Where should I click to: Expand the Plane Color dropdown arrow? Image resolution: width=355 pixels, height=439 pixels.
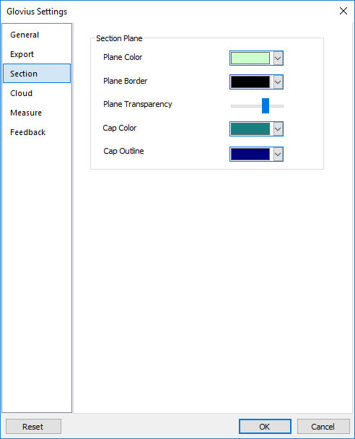click(x=278, y=58)
